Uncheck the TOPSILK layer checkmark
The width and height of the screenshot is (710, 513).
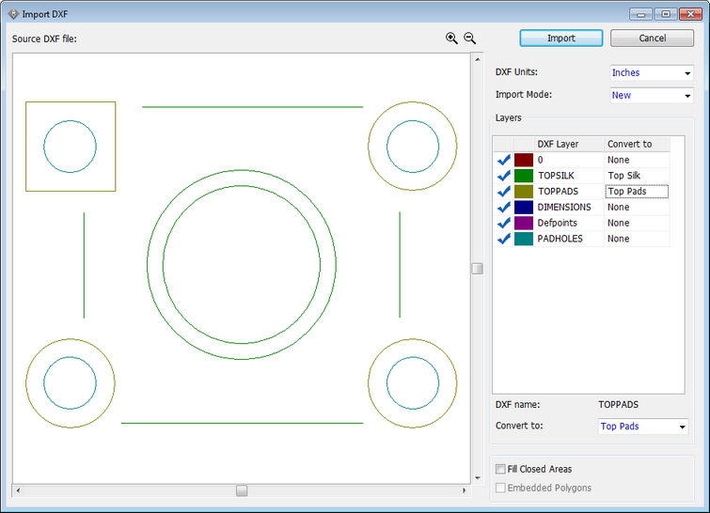503,176
